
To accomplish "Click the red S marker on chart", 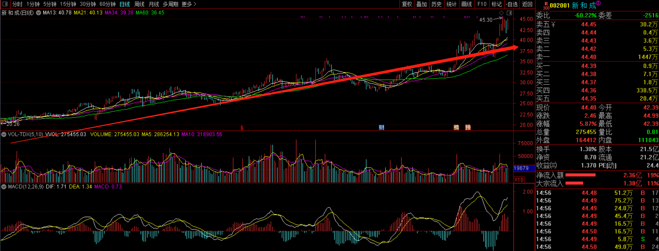I will click(x=242, y=128).
